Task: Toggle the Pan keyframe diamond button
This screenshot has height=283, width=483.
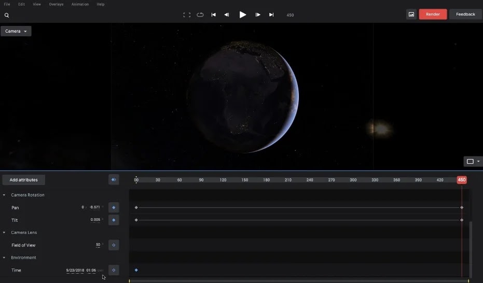Action: pyautogui.click(x=114, y=208)
